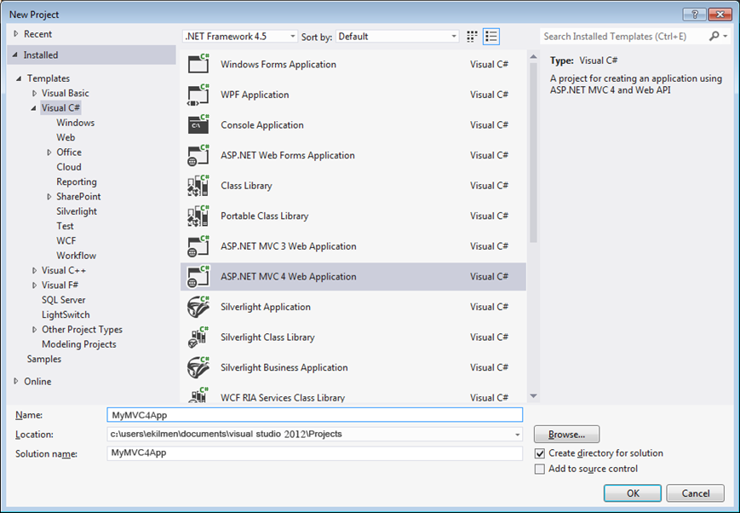Click the project Name input field
Screen dimensions: 740x513
(315, 415)
